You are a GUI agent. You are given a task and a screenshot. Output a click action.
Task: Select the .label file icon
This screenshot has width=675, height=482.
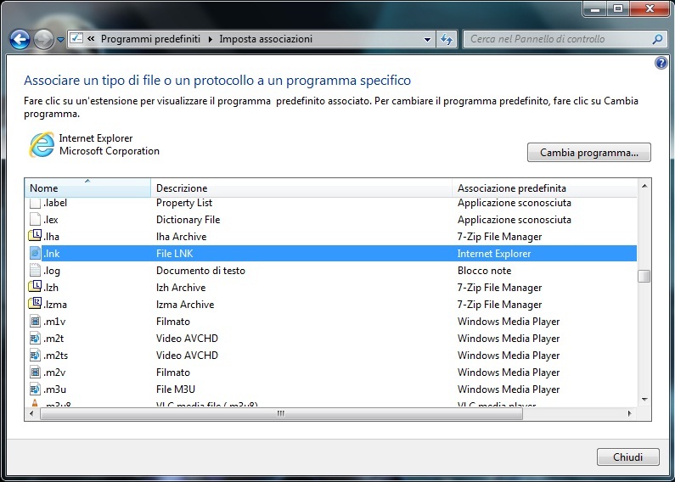coord(35,203)
